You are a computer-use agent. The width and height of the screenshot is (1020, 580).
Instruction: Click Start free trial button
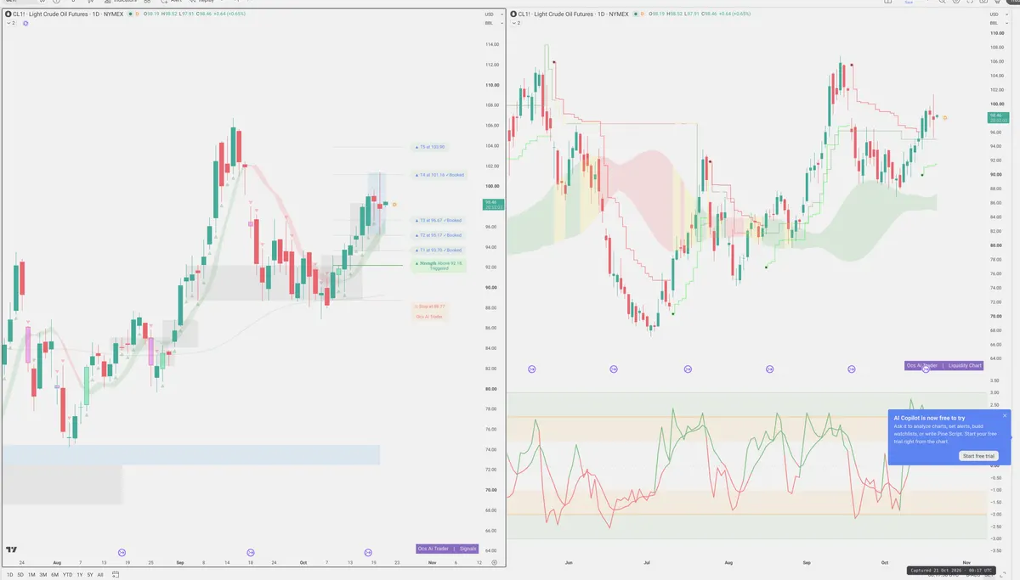pos(978,456)
